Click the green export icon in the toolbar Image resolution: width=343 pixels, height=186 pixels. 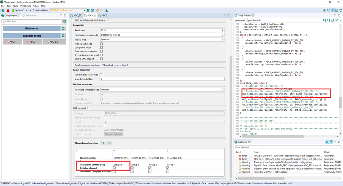pos(106,10)
